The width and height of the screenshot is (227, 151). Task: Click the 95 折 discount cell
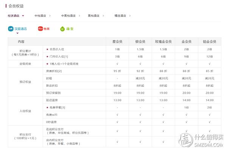[117, 71]
